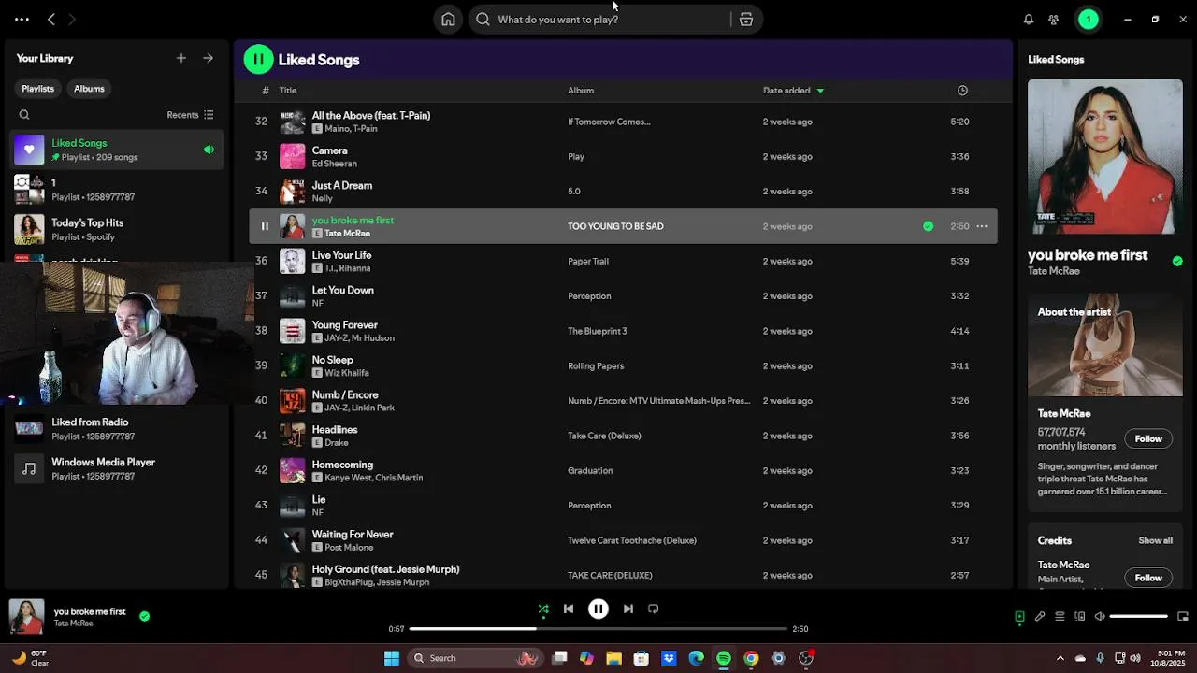The width and height of the screenshot is (1197, 673).
Task: Click the search input field
Action: [x=598, y=20]
